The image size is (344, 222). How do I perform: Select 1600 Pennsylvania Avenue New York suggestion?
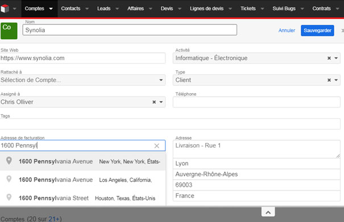[82, 161]
